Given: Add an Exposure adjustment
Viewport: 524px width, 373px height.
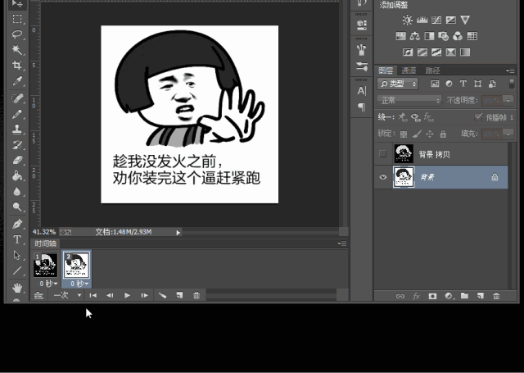Looking at the screenshot, I should [451, 20].
